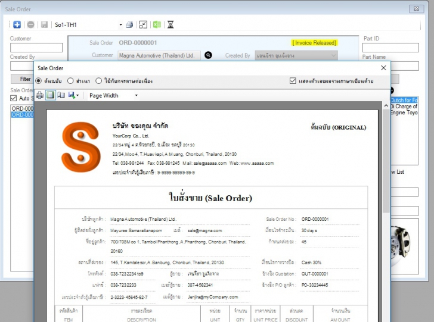Select the ใช้กับกระดาษต่อเนื่อง radio button
The height and width of the screenshot is (322, 434).
tap(98, 81)
